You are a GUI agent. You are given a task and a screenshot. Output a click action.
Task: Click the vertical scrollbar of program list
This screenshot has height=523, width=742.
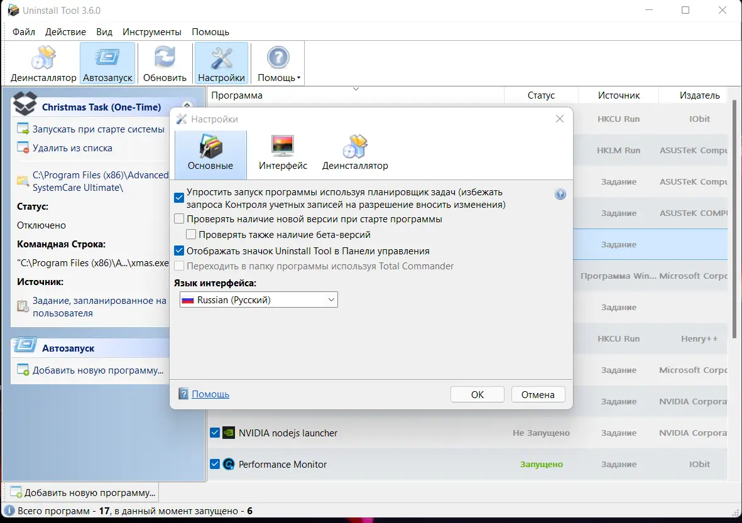point(734,218)
